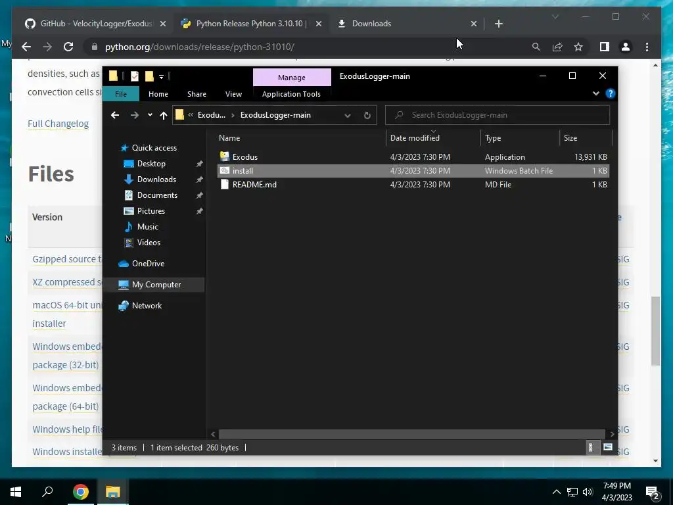Screen dimensions: 673x505
Task: Bookmark this page with star icon
Action: click(578, 47)
